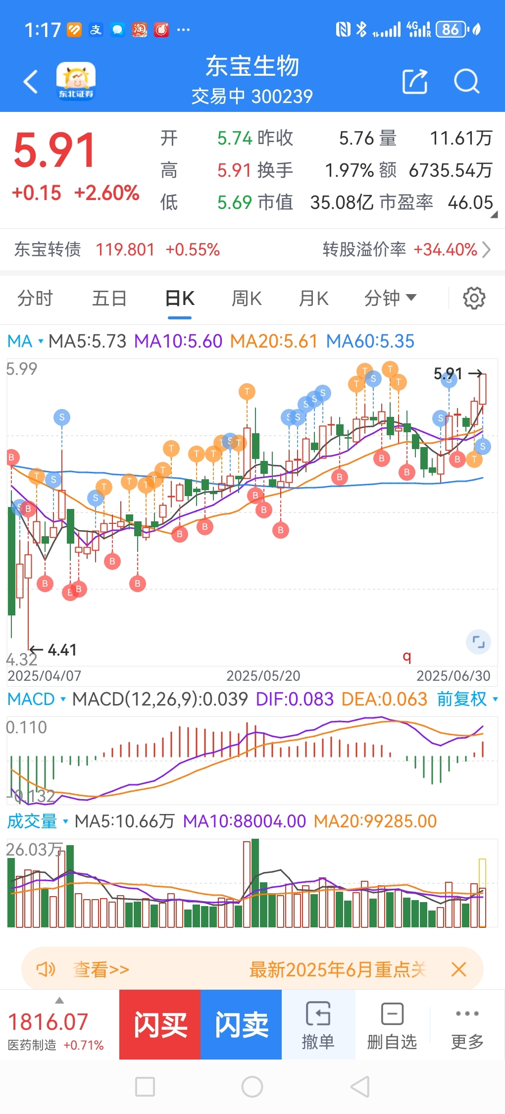Tap the 最新2025年6月重点 banner text

(338, 969)
